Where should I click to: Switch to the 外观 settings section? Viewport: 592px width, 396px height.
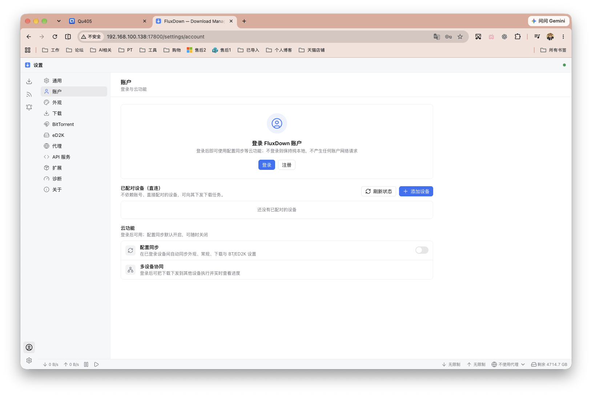pos(74,102)
